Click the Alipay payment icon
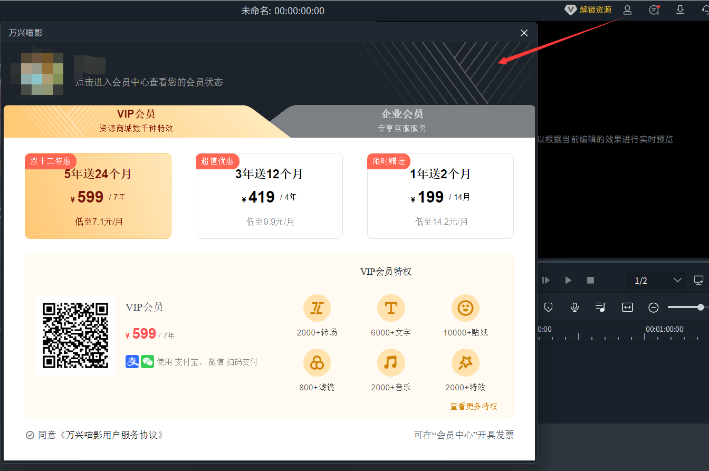The width and height of the screenshot is (709, 471). [132, 362]
